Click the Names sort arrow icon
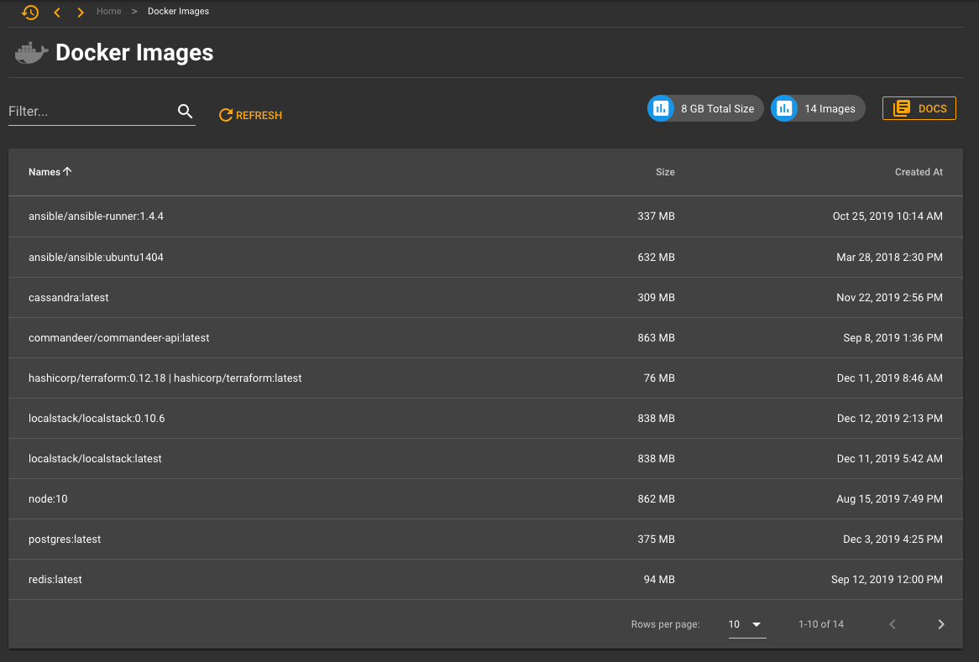Viewport: 979px width, 662px height. point(67,172)
